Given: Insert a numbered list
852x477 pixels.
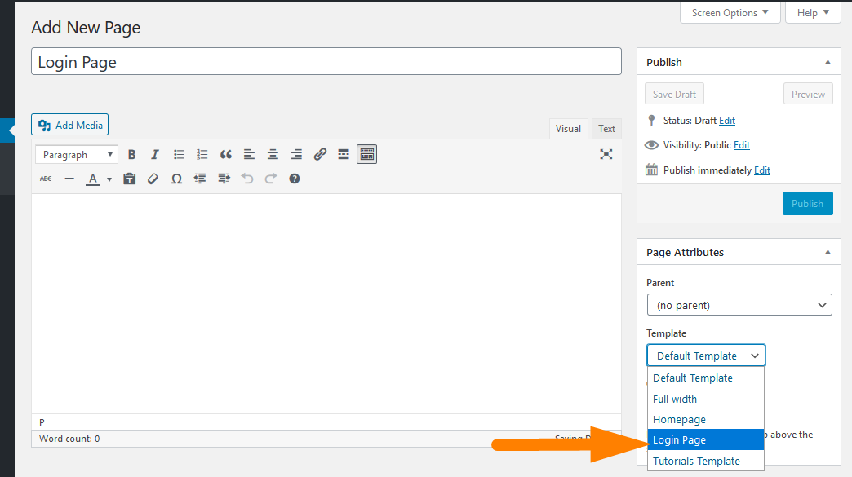Looking at the screenshot, I should 202,155.
